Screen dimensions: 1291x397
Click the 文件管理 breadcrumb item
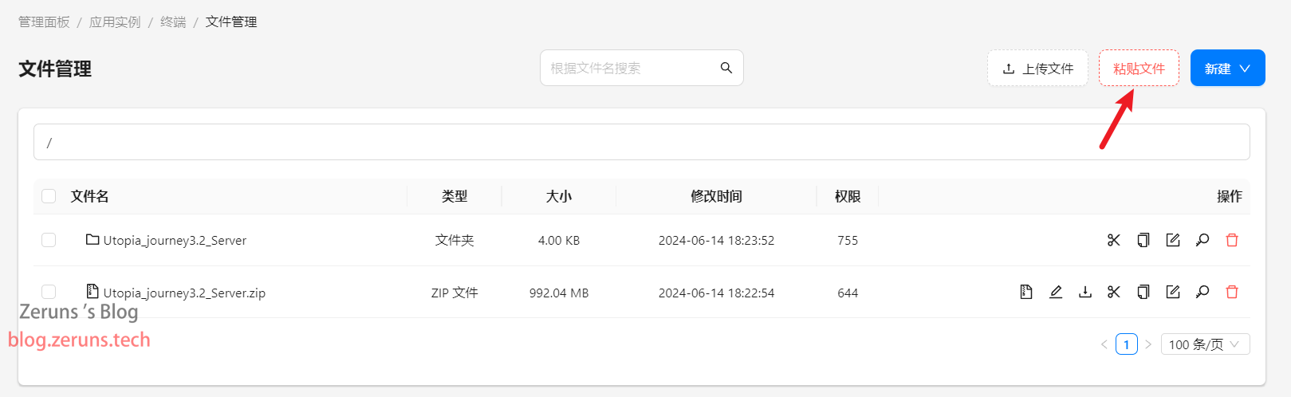231,22
